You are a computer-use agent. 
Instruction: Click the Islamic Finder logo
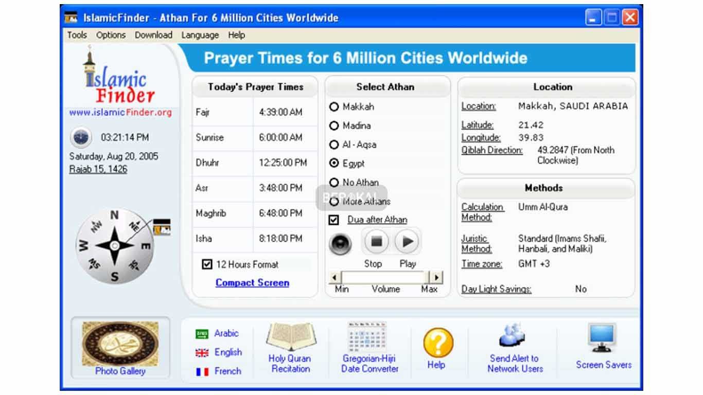[119, 76]
